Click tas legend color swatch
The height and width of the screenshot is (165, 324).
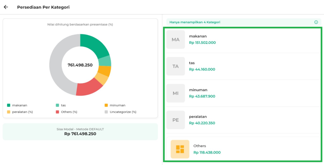click(x=58, y=105)
